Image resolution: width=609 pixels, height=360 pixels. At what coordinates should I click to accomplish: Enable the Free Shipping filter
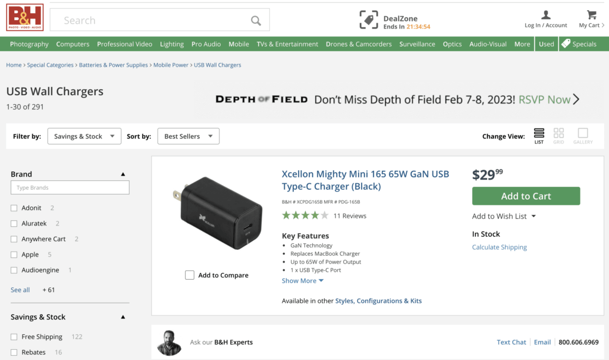point(14,337)
